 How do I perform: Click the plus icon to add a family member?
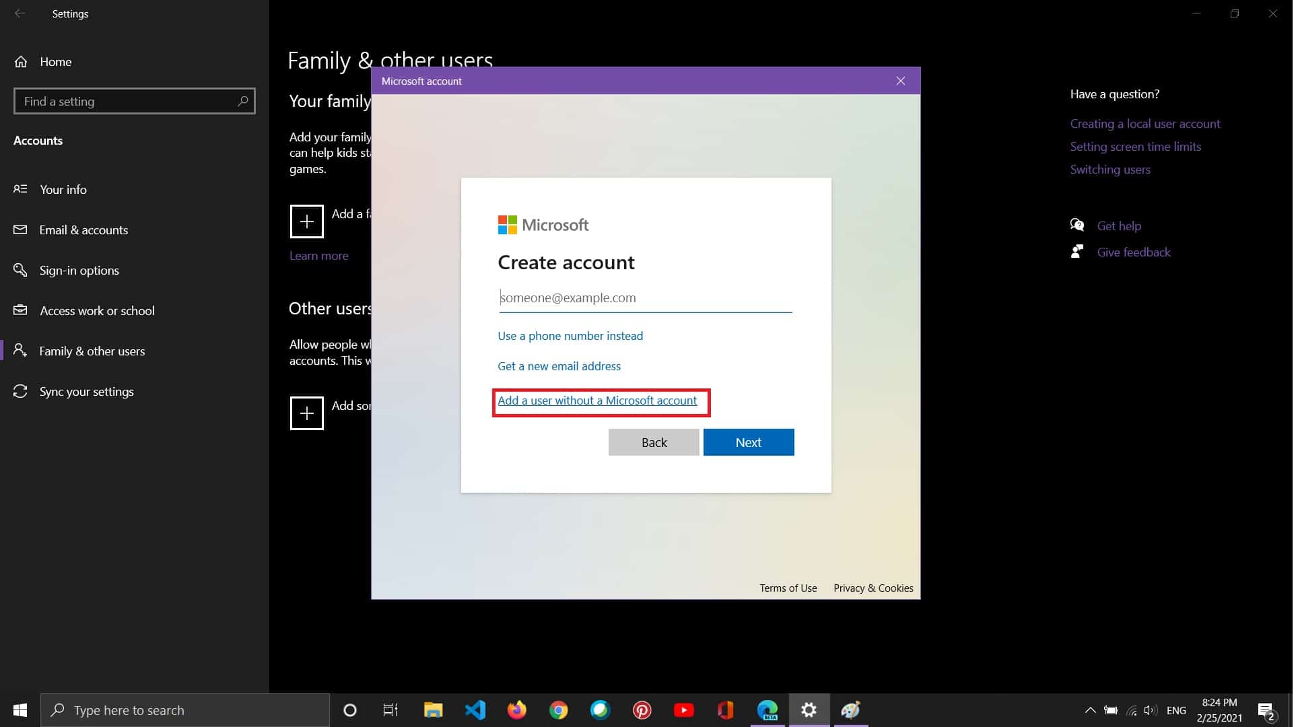point(307,221)
